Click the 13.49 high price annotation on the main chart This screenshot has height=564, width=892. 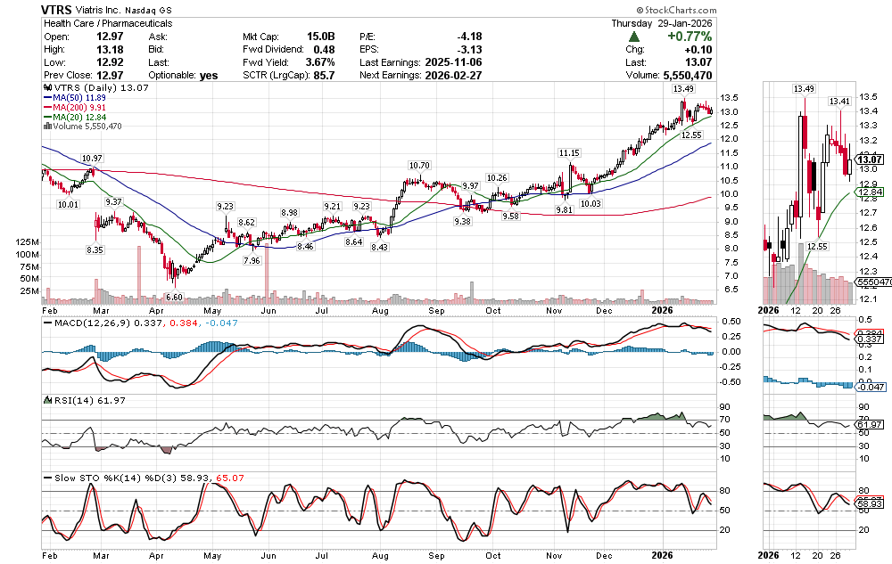click(683, 89)
